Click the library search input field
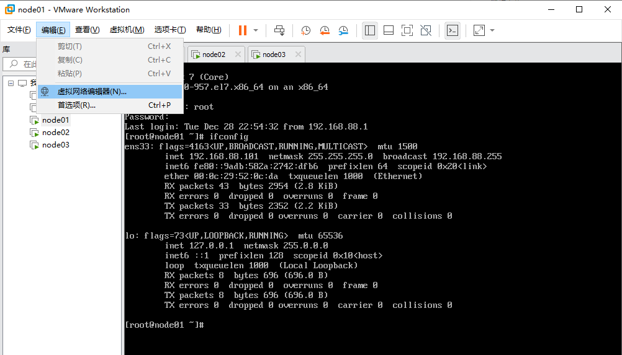622x355 pixels. tap(20, 64)
